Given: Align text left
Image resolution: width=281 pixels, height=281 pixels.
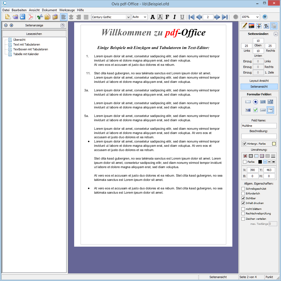Looking at the screenshot, I should pyautogui.click(x=64, y=17).
